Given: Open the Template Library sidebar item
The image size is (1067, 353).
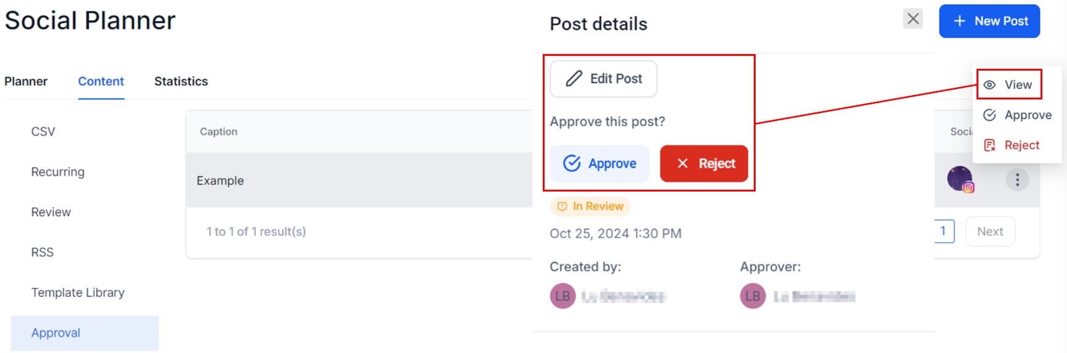Looking at the screenshot, I should [x=78, y=292].
